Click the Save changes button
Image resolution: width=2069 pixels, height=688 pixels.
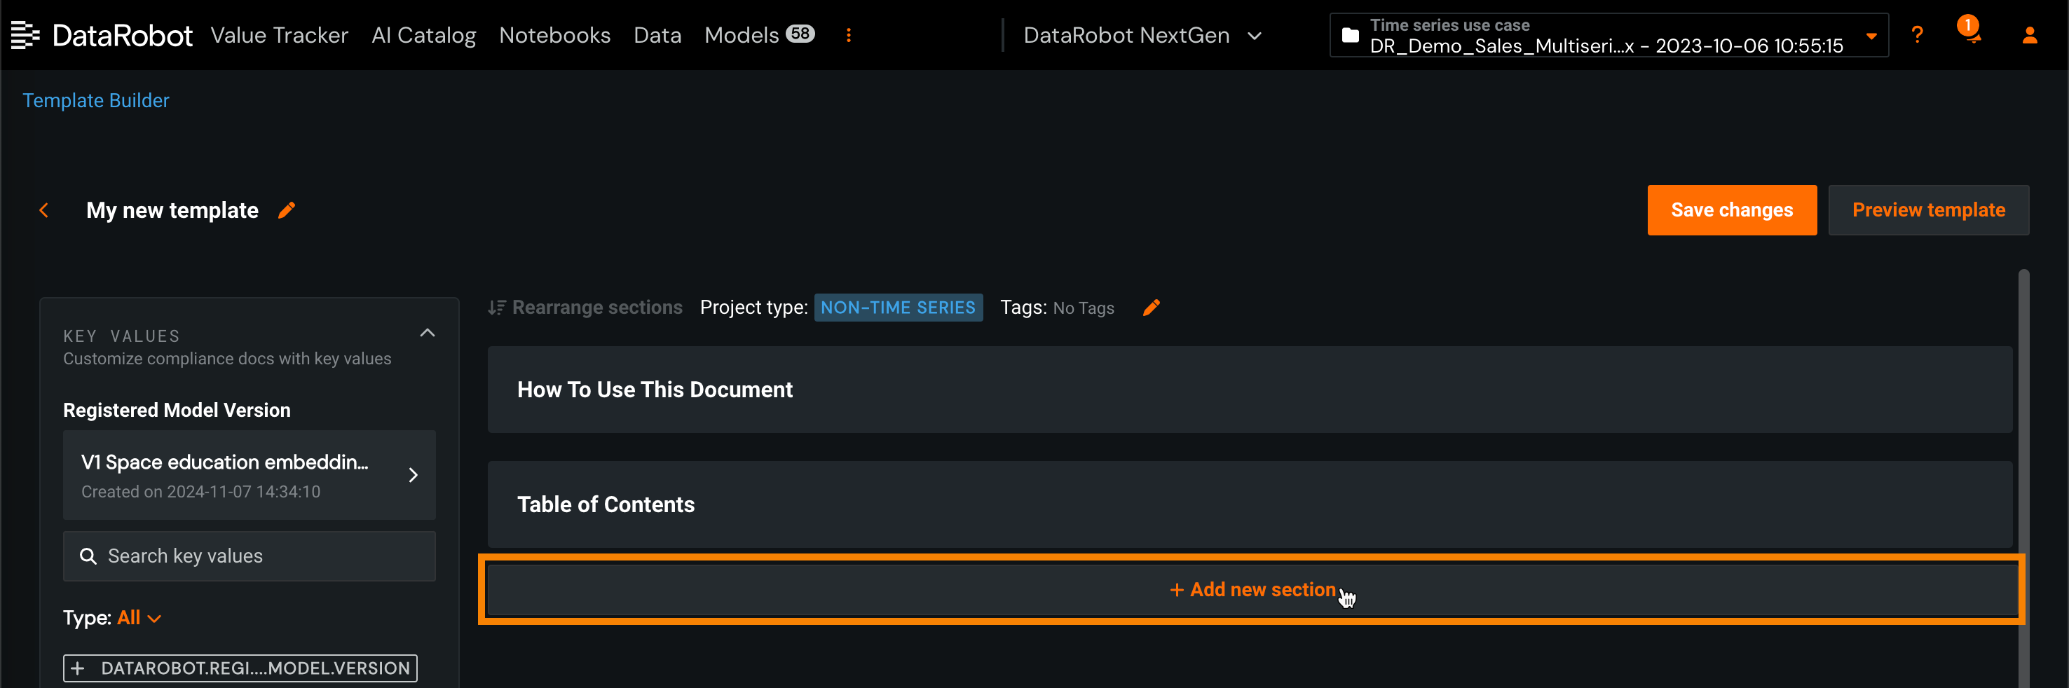(1731, 210)
